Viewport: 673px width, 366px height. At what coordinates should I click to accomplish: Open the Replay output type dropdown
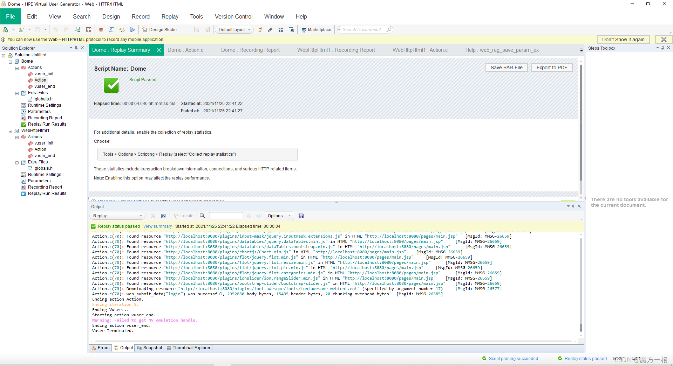click(117, 216)
